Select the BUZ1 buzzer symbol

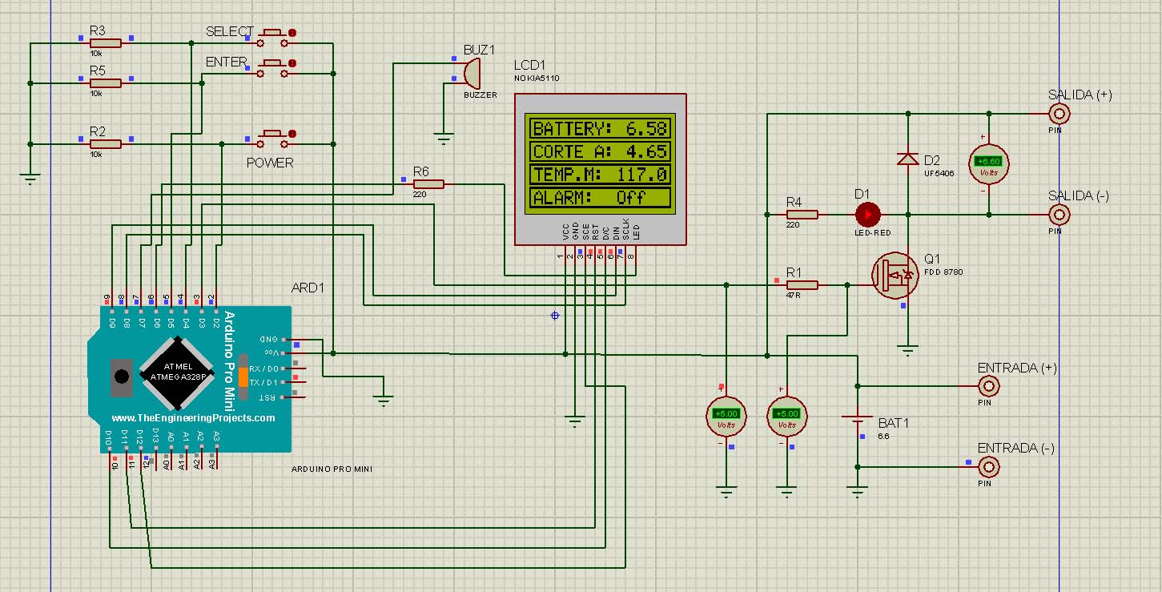pos(471,73)
